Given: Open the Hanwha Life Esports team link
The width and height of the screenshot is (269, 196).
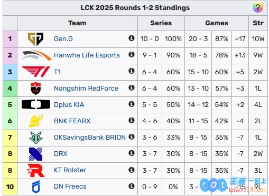Looking at the screenshot, I should click(x=87, y=55).
